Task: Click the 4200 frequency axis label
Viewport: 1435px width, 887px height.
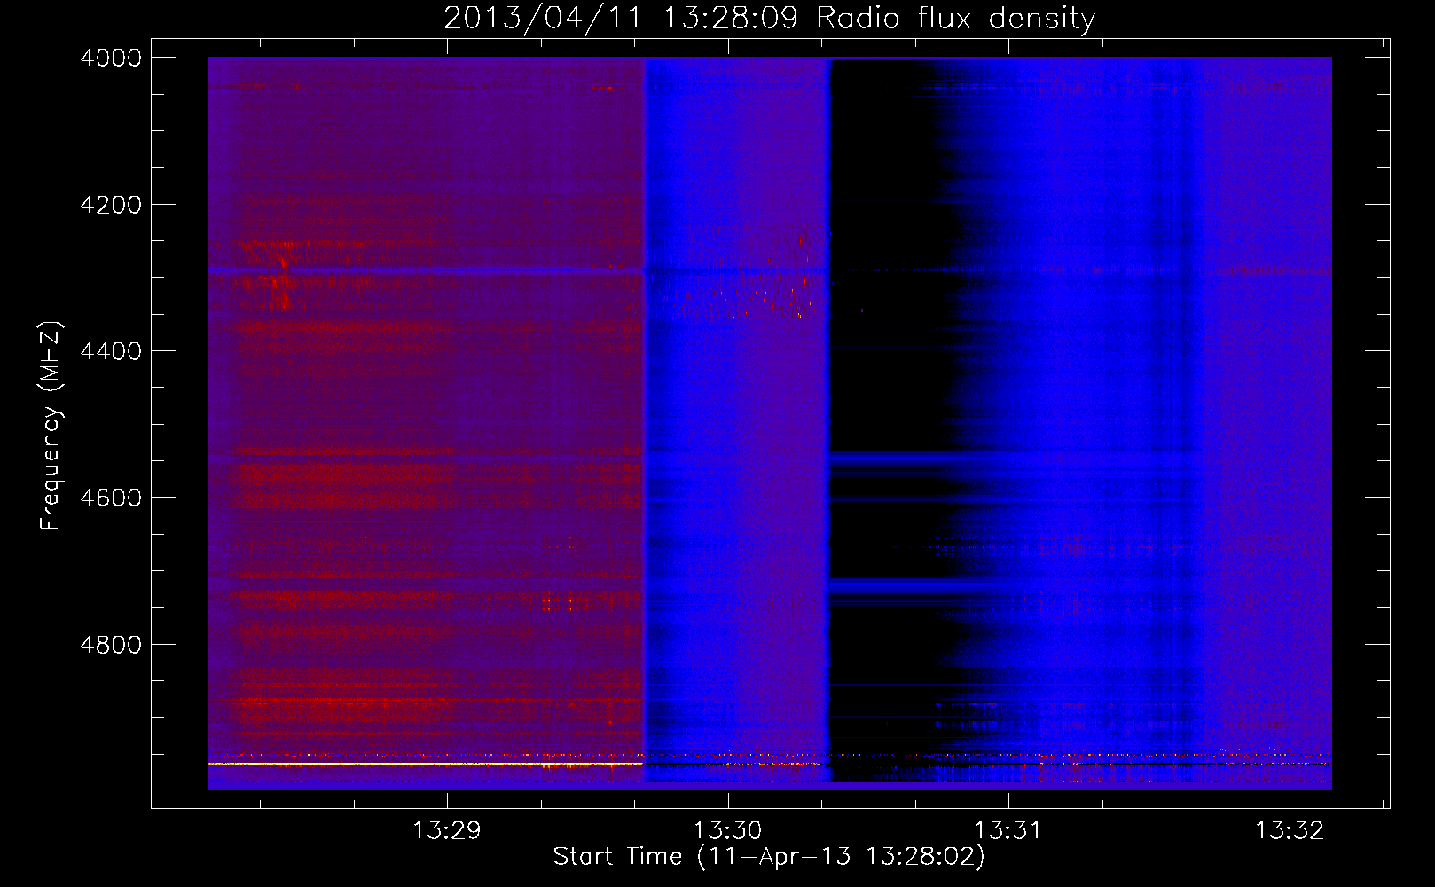Action: 111,205
